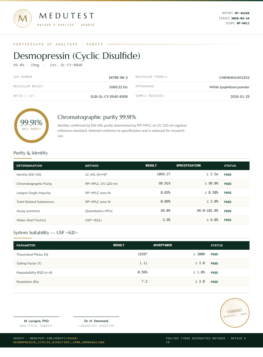Select Identity (ESI-MS) row label
The image size is (263, 357).
coord(29,175)
